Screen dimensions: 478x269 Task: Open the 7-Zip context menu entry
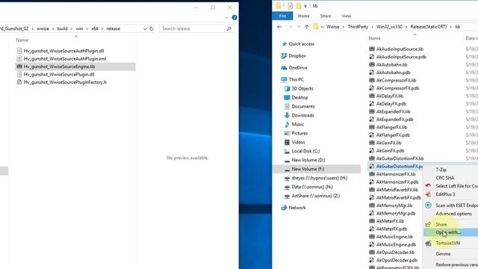[x=441, y=170]
